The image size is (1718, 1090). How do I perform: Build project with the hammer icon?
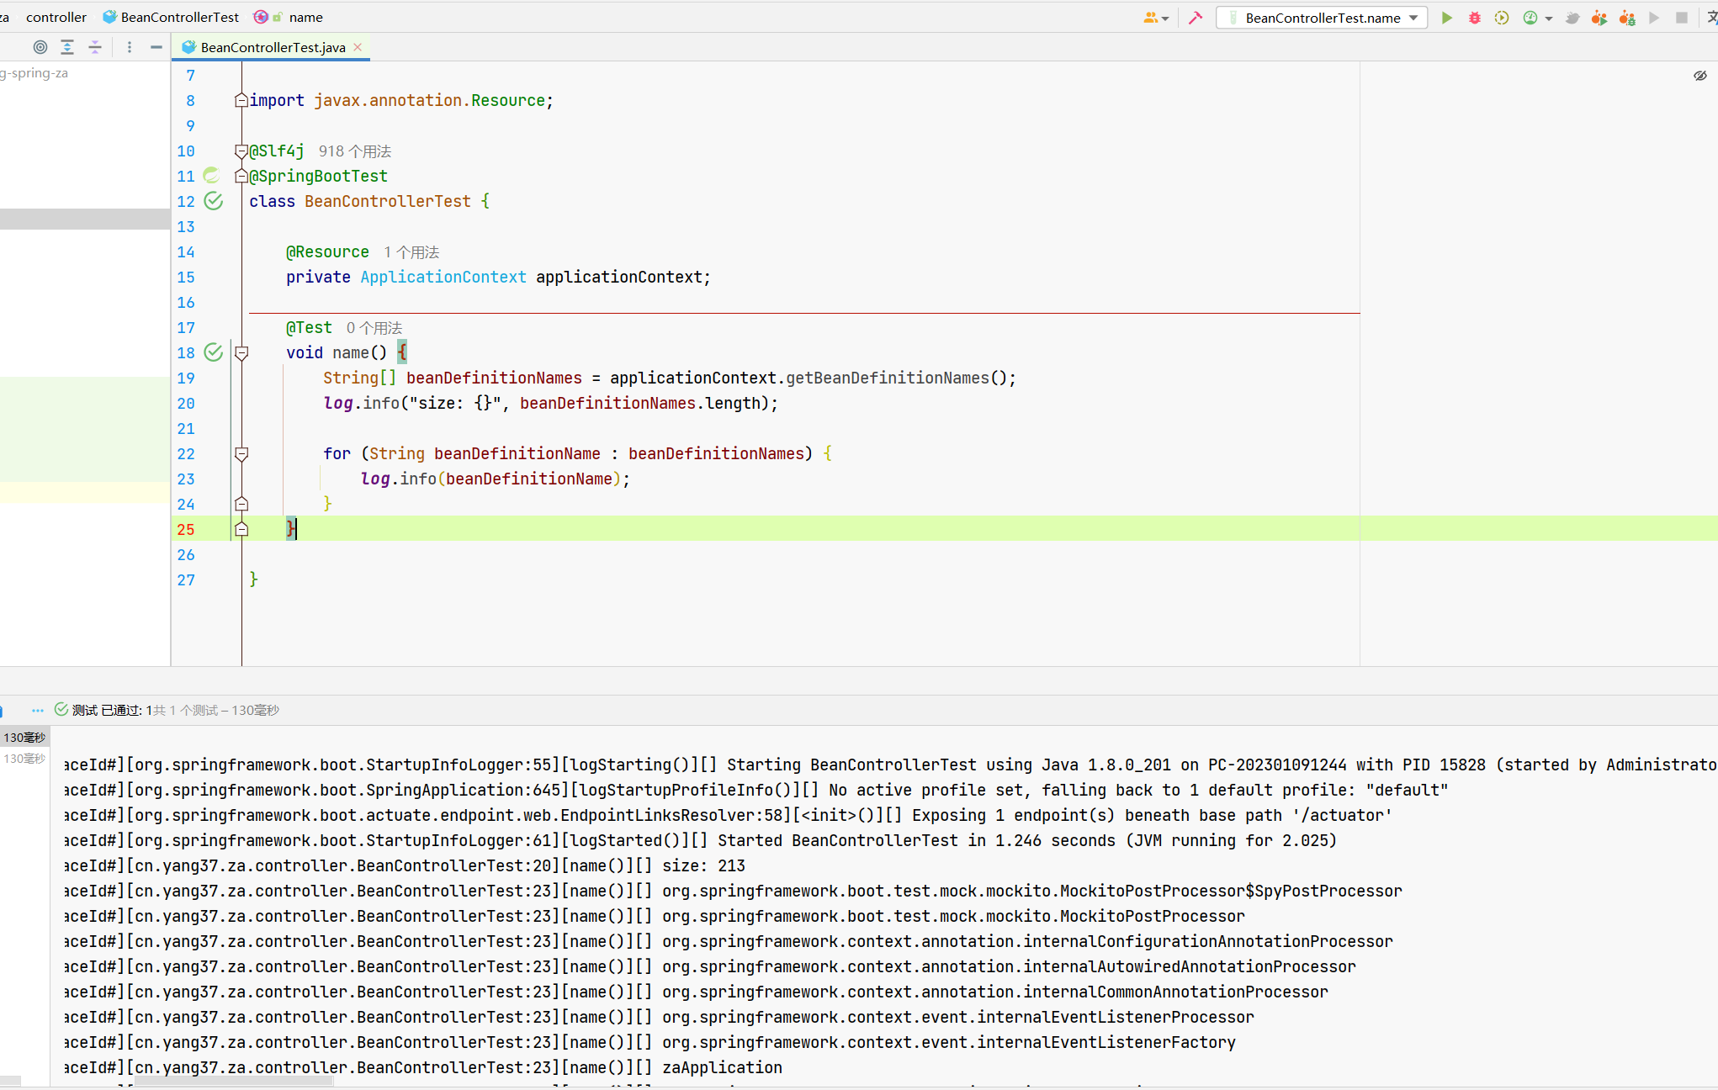click(1196, 18)
